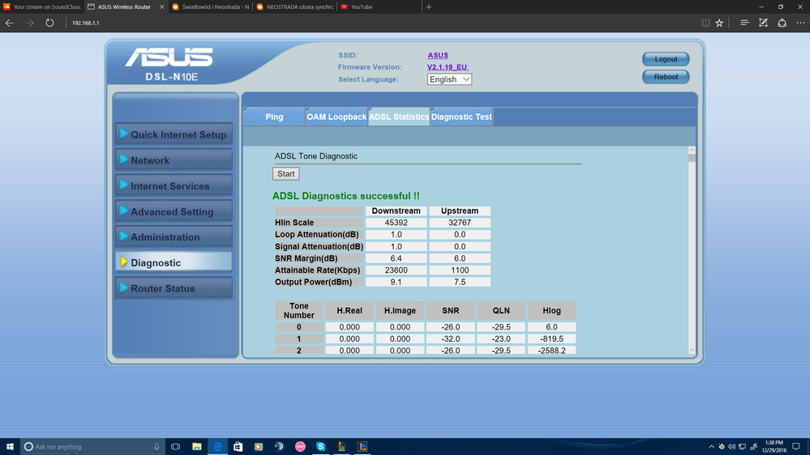Click the browser forward arrow

click(29, 23)
